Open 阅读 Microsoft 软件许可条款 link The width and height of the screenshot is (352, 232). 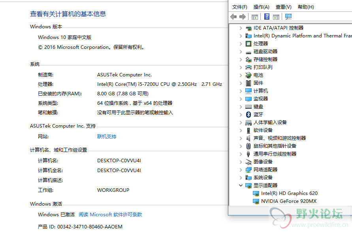[x=110, y=215]
